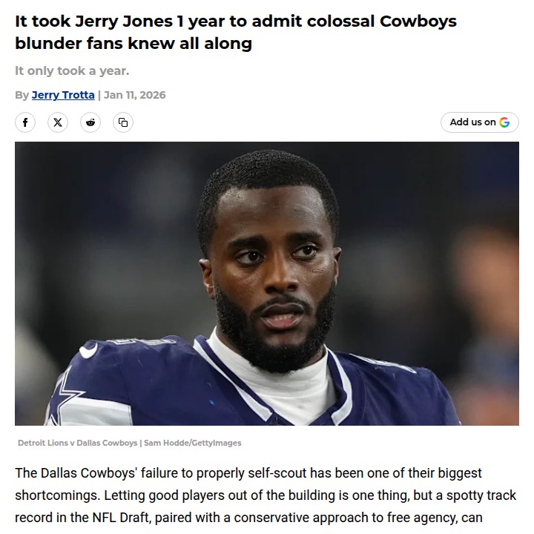Image resolution: width=534 pixels, height=534 pixels.
Task: Click the 'By' byline label
Action: (x=22, y=95)
